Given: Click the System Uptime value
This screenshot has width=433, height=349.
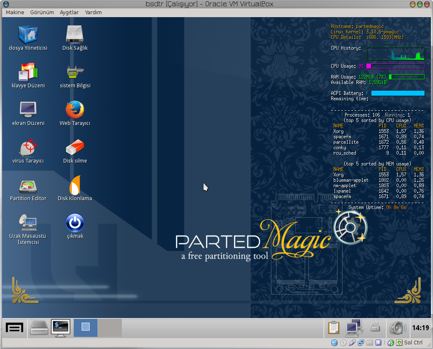Looking at the screenshot, I should (x=396, y=207).
